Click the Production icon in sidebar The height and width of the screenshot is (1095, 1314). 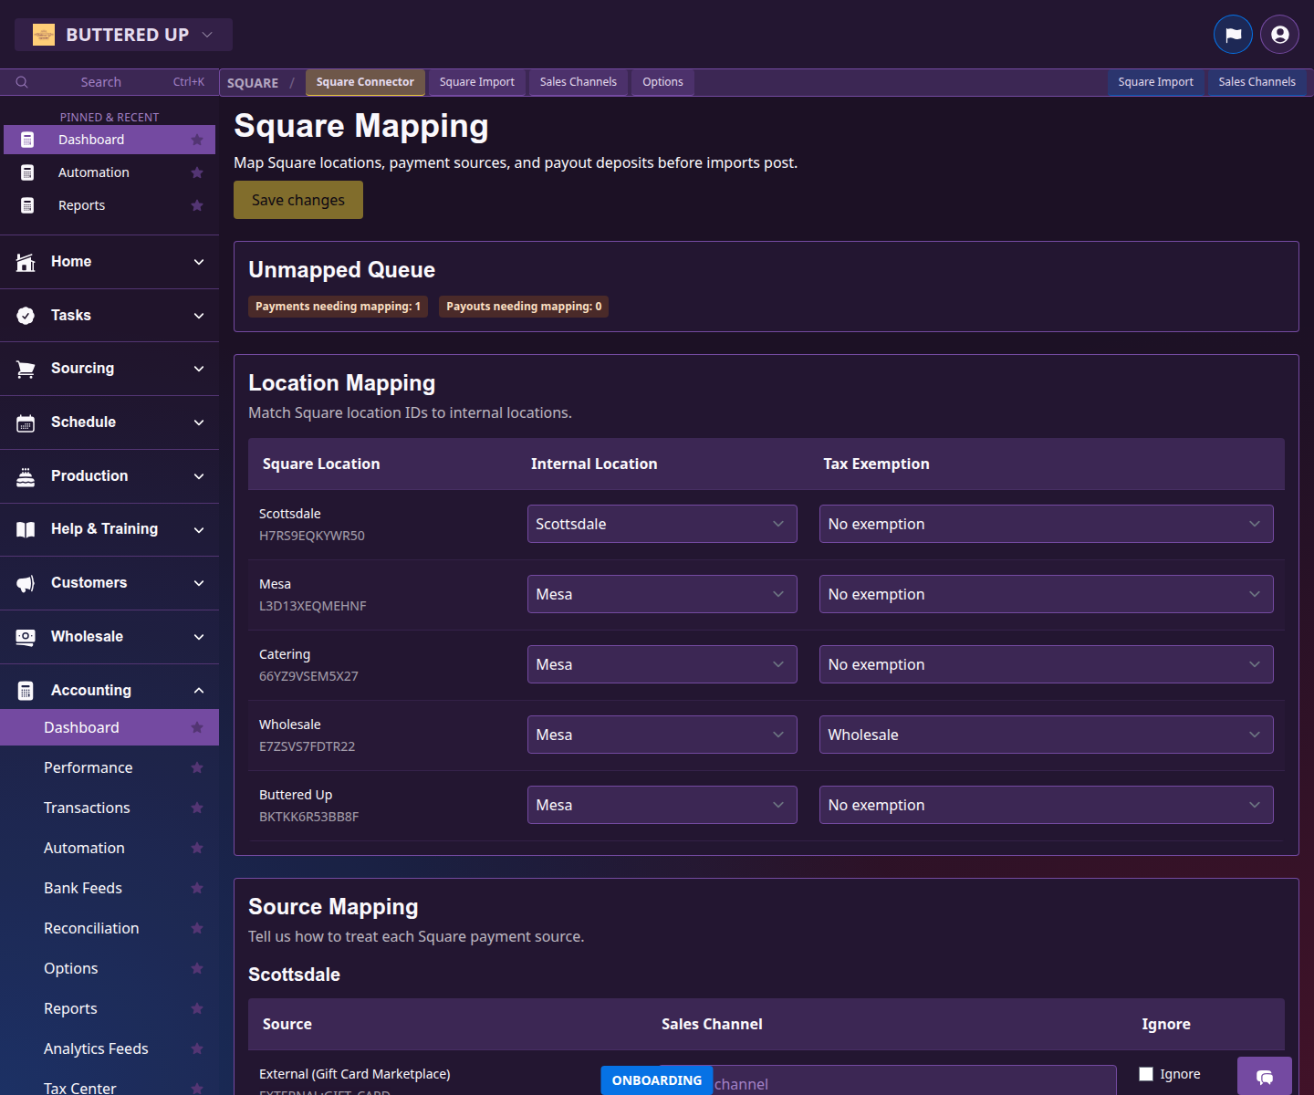(x=25, y=475)
